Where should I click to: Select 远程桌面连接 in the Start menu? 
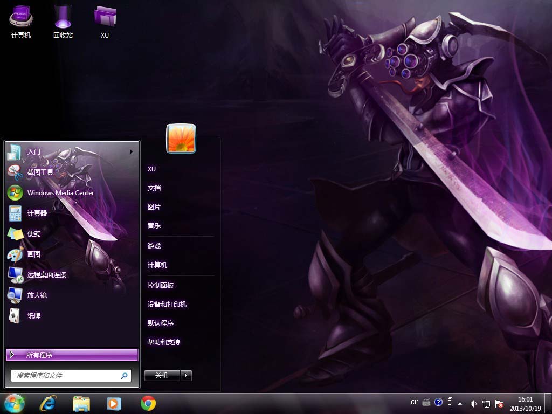click(x=47, y=275)
